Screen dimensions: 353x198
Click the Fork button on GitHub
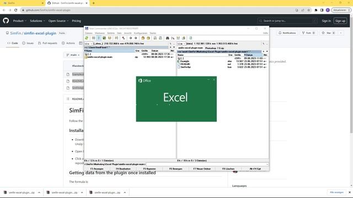coord(308,33)
